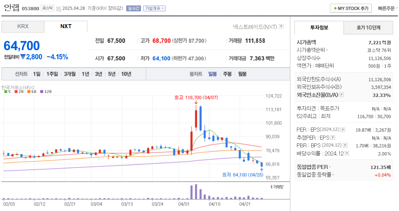The height and width of the screenshot is (211, 399).
Task: Open the 기업개요 page
Action: (x=155, y=8)
